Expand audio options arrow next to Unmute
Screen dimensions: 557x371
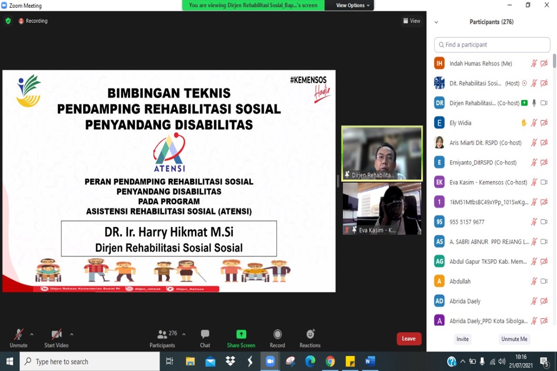pyautogui.click(x=32, y=334)
